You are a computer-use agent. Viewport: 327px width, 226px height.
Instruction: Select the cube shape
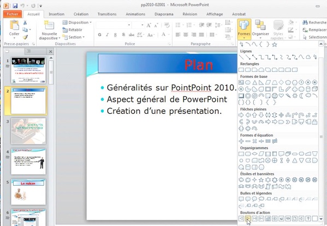(314, 89)
